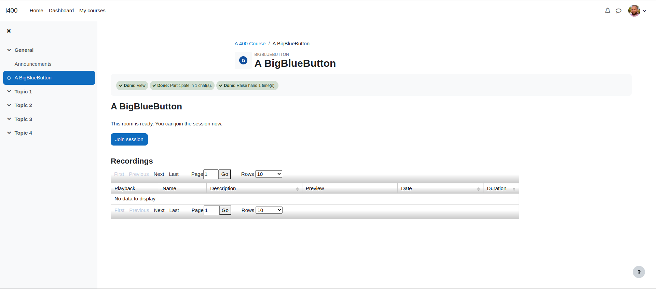
Task: Open Topic 4 section link
Action: coord(23,133)
